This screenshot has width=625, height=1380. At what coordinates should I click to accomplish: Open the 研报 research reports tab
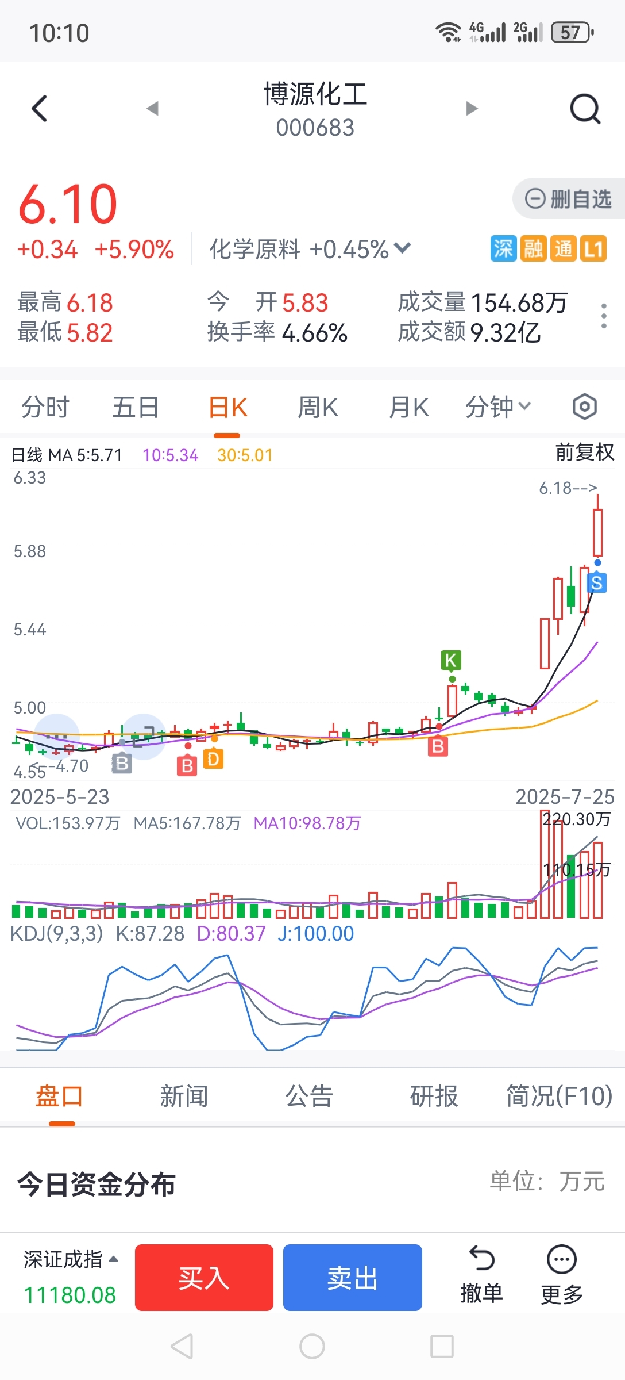(434, 1096)
